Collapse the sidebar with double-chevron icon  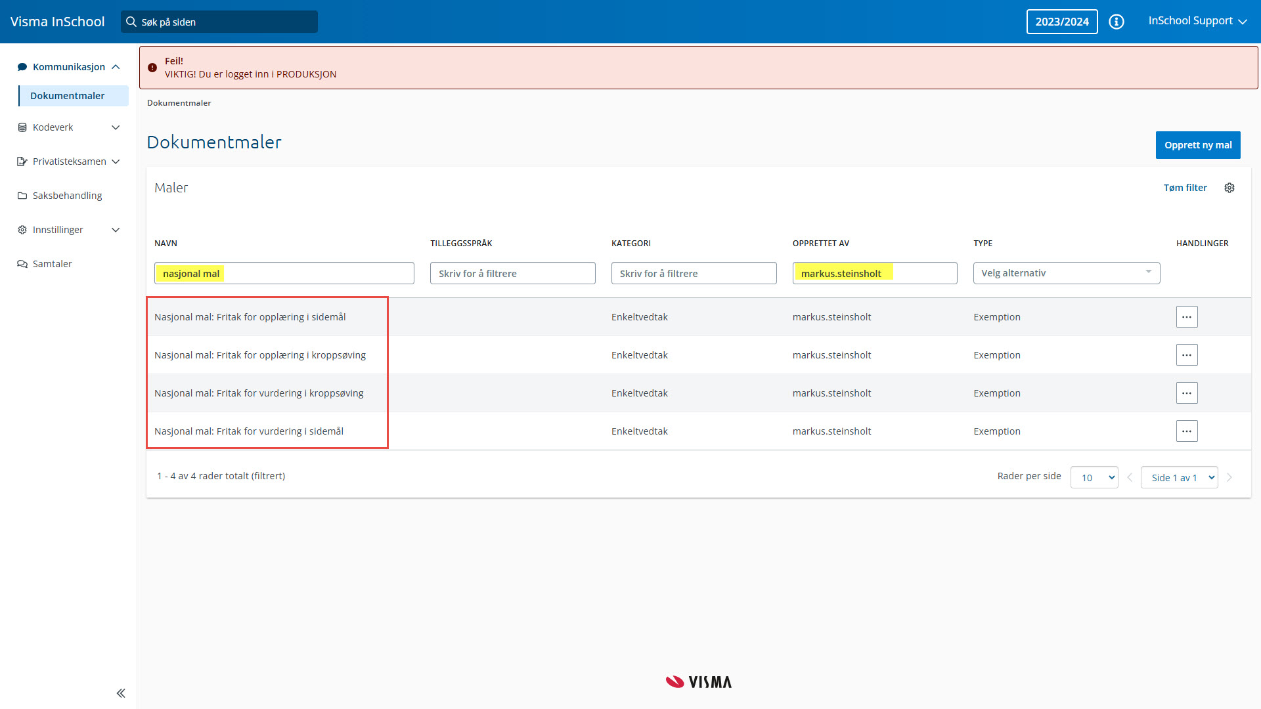[x=121, y=693]
